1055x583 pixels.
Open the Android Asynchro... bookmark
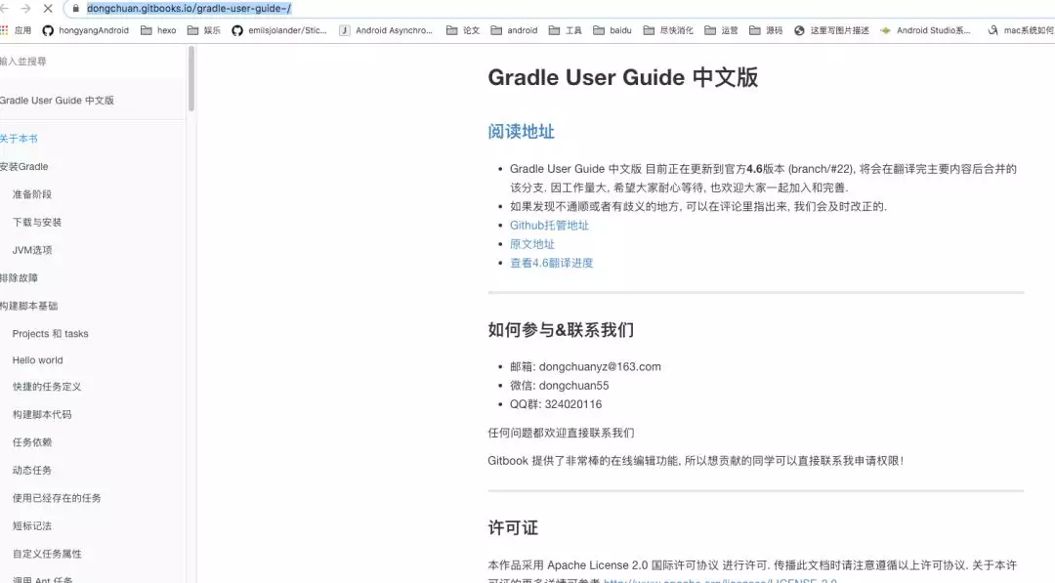point(386,30)
